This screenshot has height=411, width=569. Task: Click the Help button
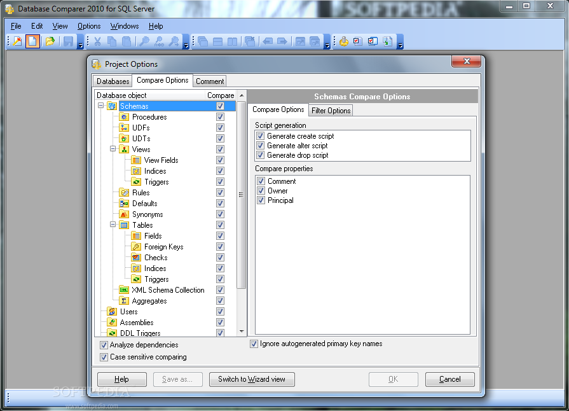click(x=122, y=379)
